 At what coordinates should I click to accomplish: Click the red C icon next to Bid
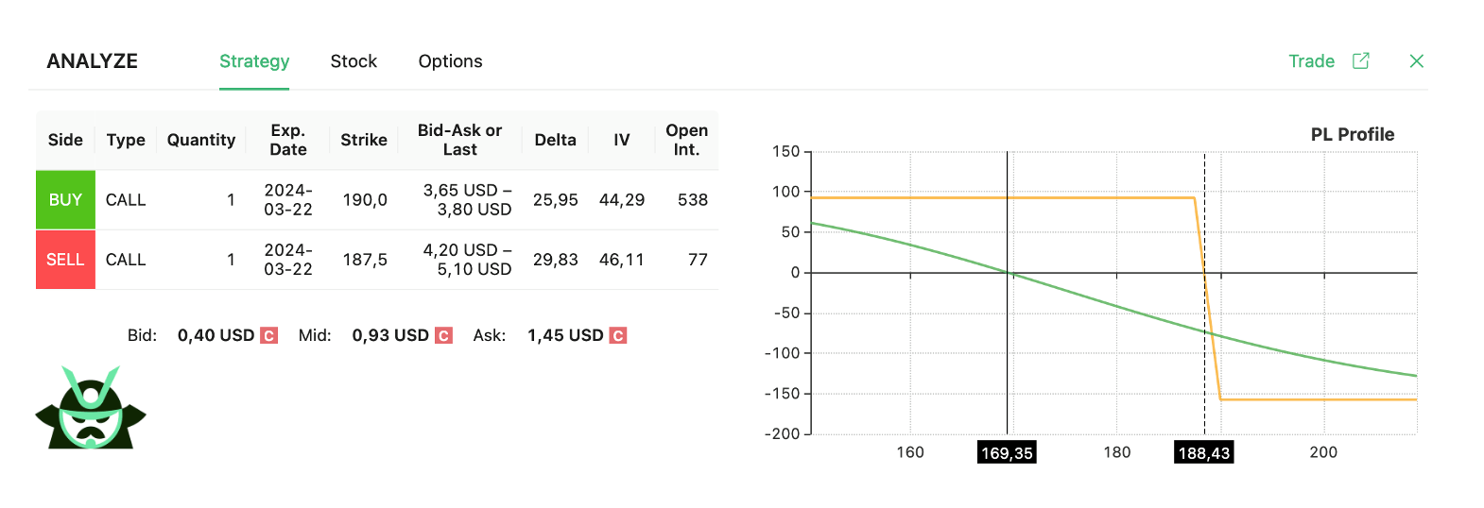pos(269,335)
